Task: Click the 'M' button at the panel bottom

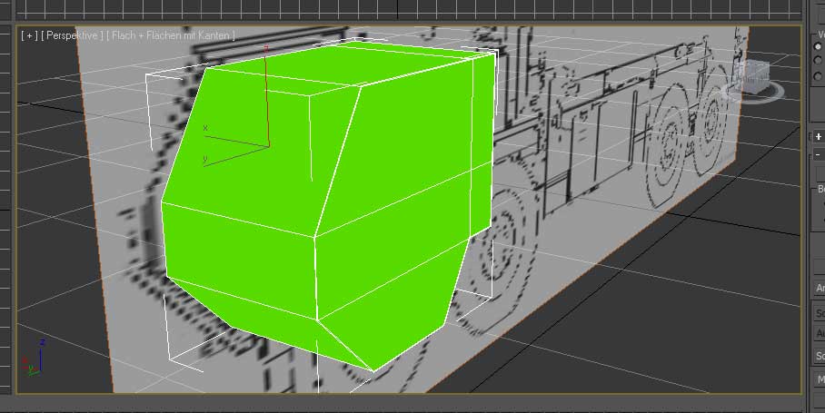Action: (819, 379)
